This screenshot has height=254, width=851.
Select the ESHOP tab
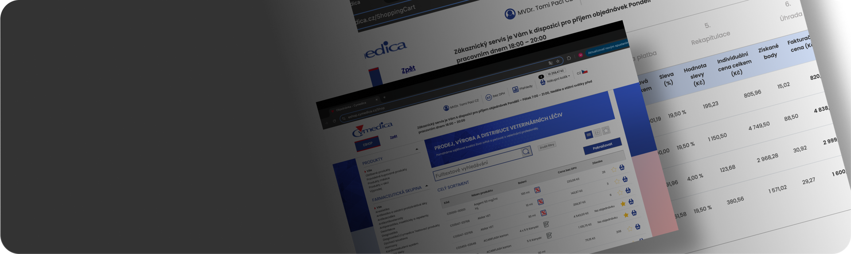(367, 145)
